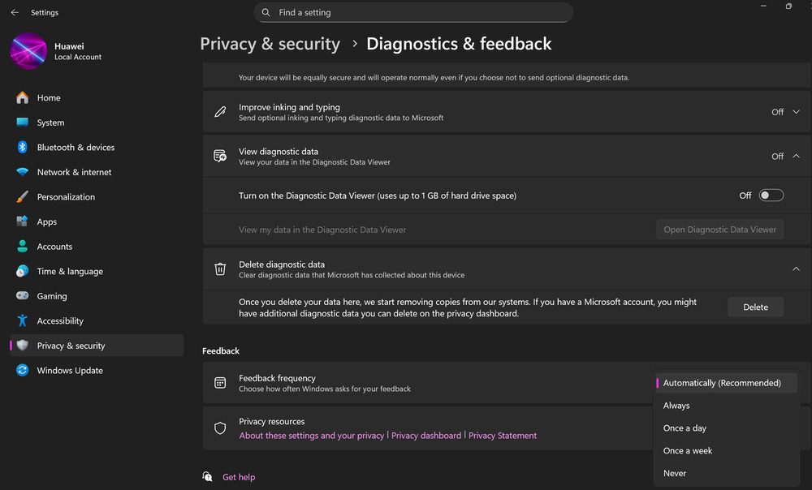Click the Gaming controller icon

[22, 295]
